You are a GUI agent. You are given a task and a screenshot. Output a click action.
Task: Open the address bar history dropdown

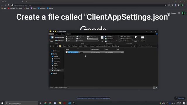click(131, 46)
